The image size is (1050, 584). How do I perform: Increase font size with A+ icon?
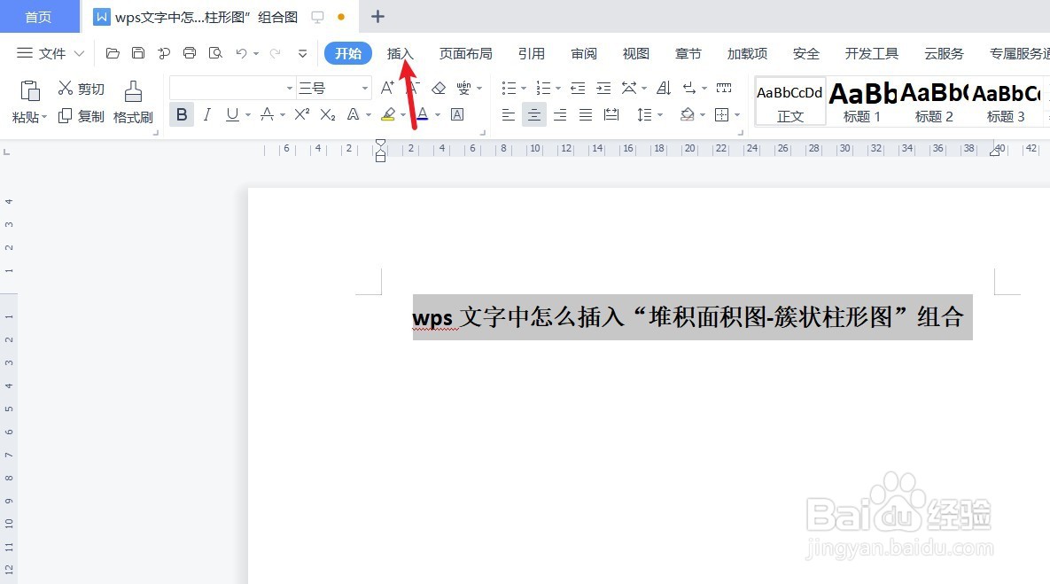pyautogui.click(x=387, y=88)
